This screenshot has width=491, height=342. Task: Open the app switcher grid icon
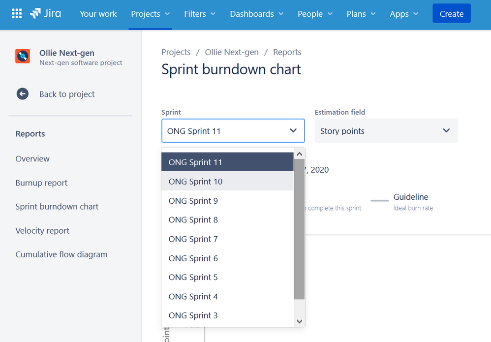click(x=17, y=13)
